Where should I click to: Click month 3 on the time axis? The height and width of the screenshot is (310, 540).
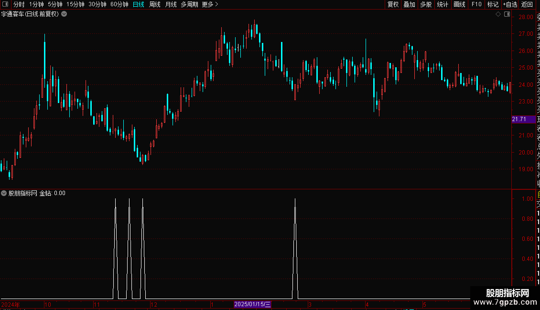[310, 304]
